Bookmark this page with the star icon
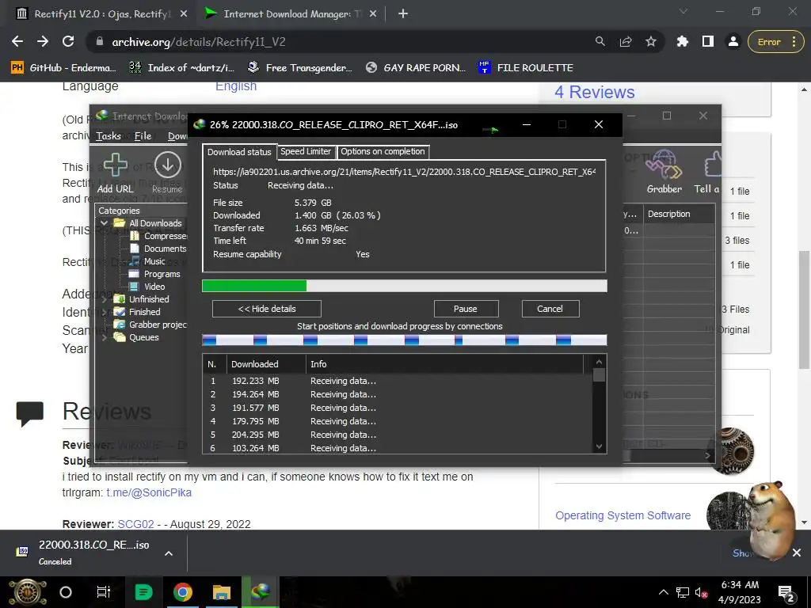This screenshot has width=811, height=608. (651, 41)
